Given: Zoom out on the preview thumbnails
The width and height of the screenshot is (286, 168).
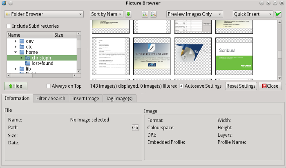Looking at the screenshot, I should click(x=153, y=14).
